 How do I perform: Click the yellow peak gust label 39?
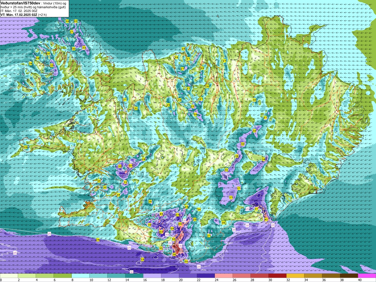tap(180, 224)
